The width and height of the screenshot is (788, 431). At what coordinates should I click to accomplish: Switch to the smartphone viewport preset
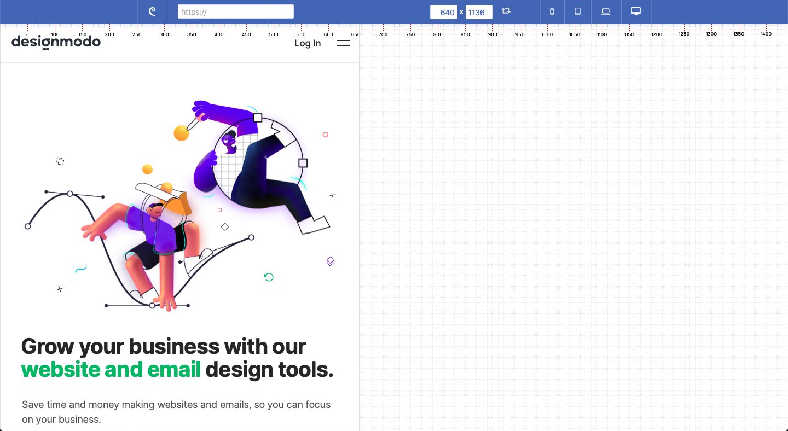552,11
